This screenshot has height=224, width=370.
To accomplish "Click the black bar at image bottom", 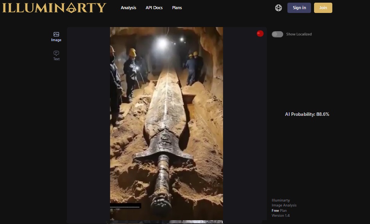I will point(125,206).
